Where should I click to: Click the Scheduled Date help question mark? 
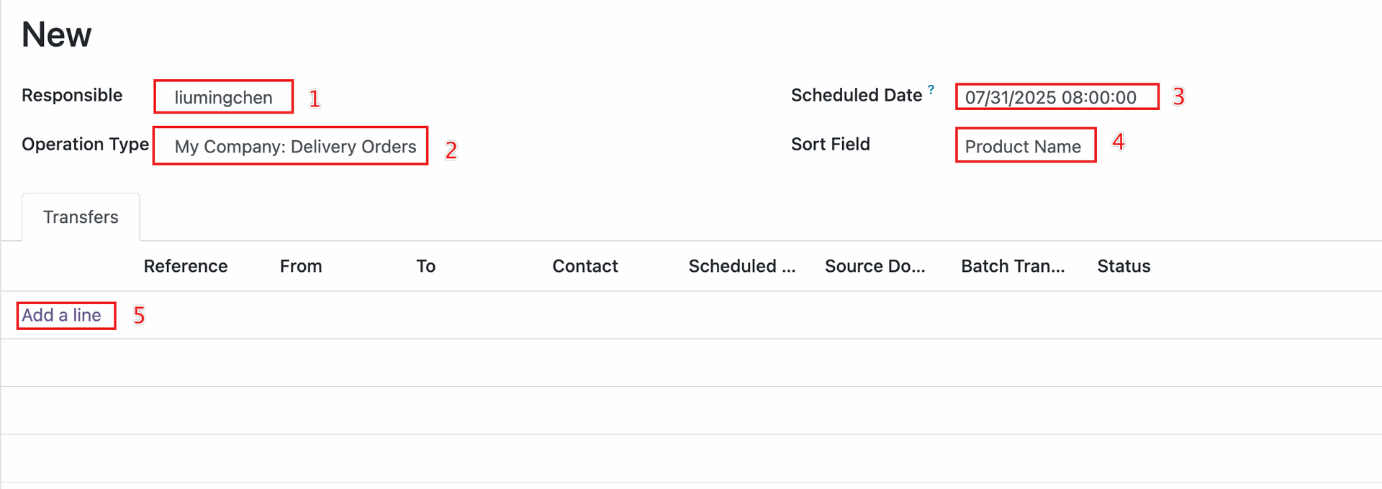click(x=931, y=90)
